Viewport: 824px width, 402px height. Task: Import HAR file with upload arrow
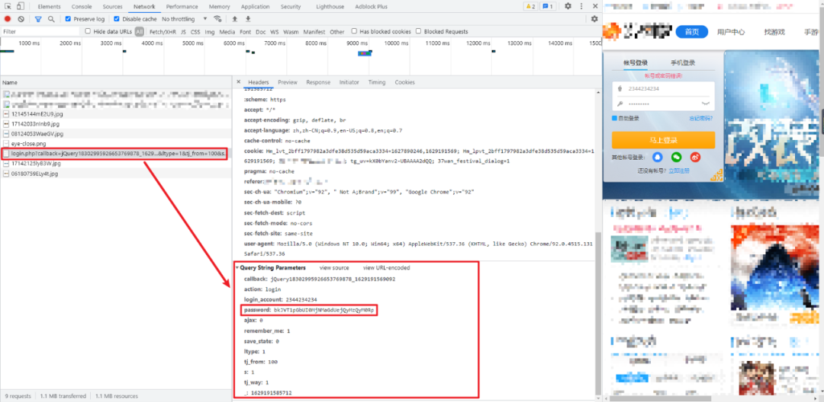[235, 19]
